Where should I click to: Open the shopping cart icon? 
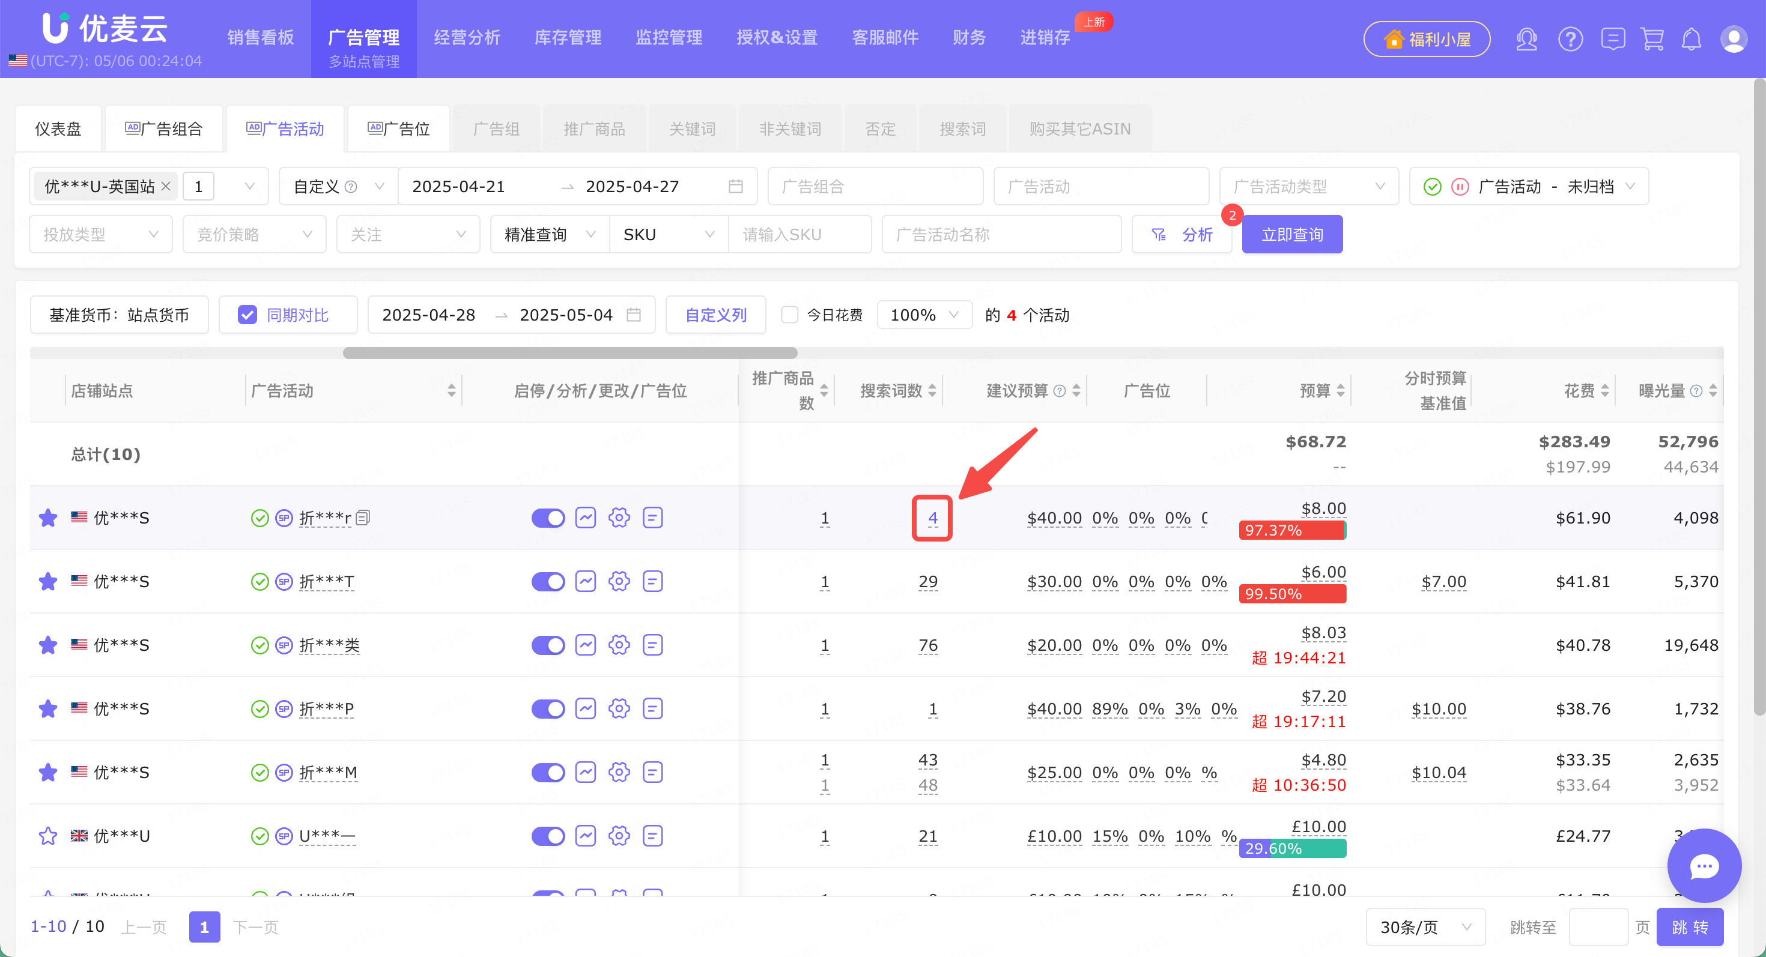coord(1652,39)
